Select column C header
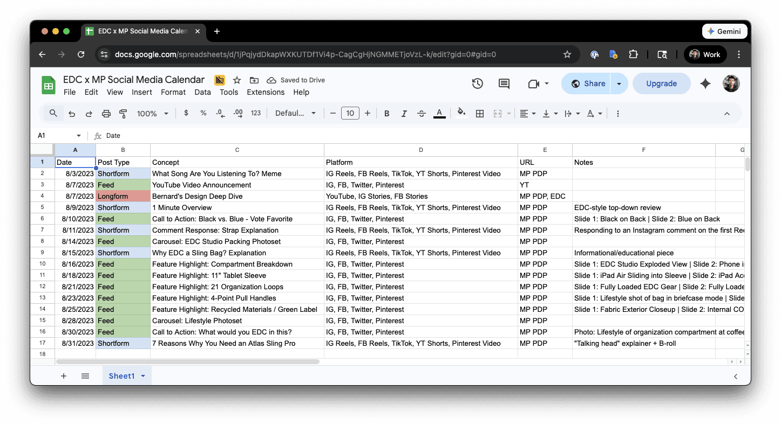The height and width of the screenshot is (425, 781). (237, 150)
